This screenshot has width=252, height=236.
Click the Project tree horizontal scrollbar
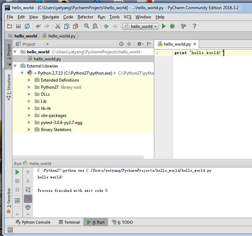[x=78, y=157]
